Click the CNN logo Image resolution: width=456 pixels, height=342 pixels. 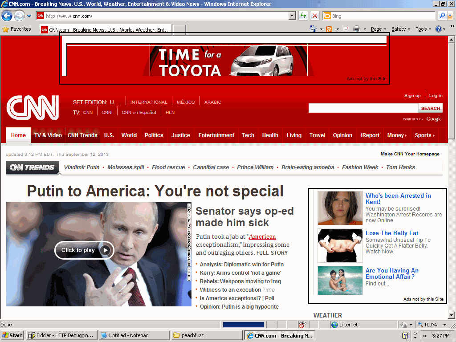pos(33,108)
